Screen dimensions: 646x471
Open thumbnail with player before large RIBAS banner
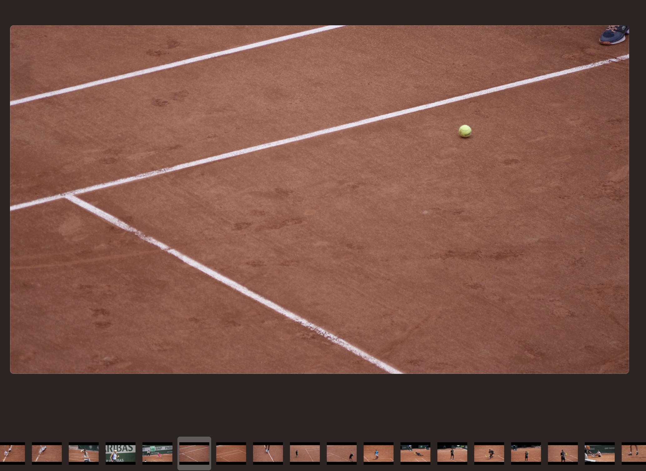click(x=121, y=453)
